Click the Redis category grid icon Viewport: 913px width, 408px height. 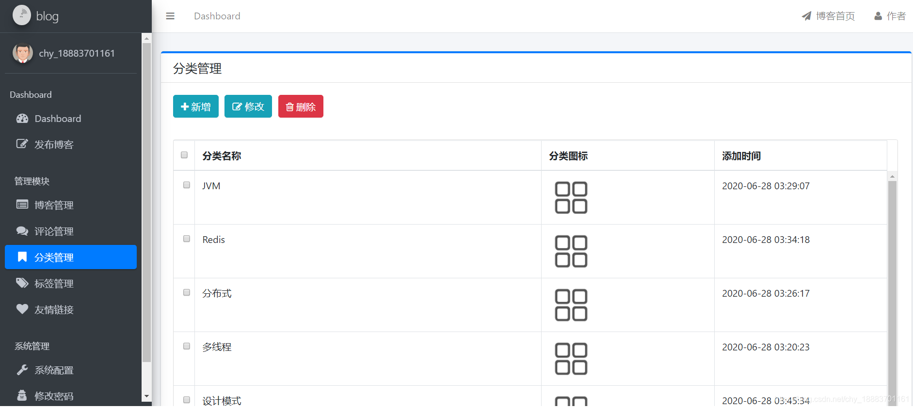pos(571,251)
